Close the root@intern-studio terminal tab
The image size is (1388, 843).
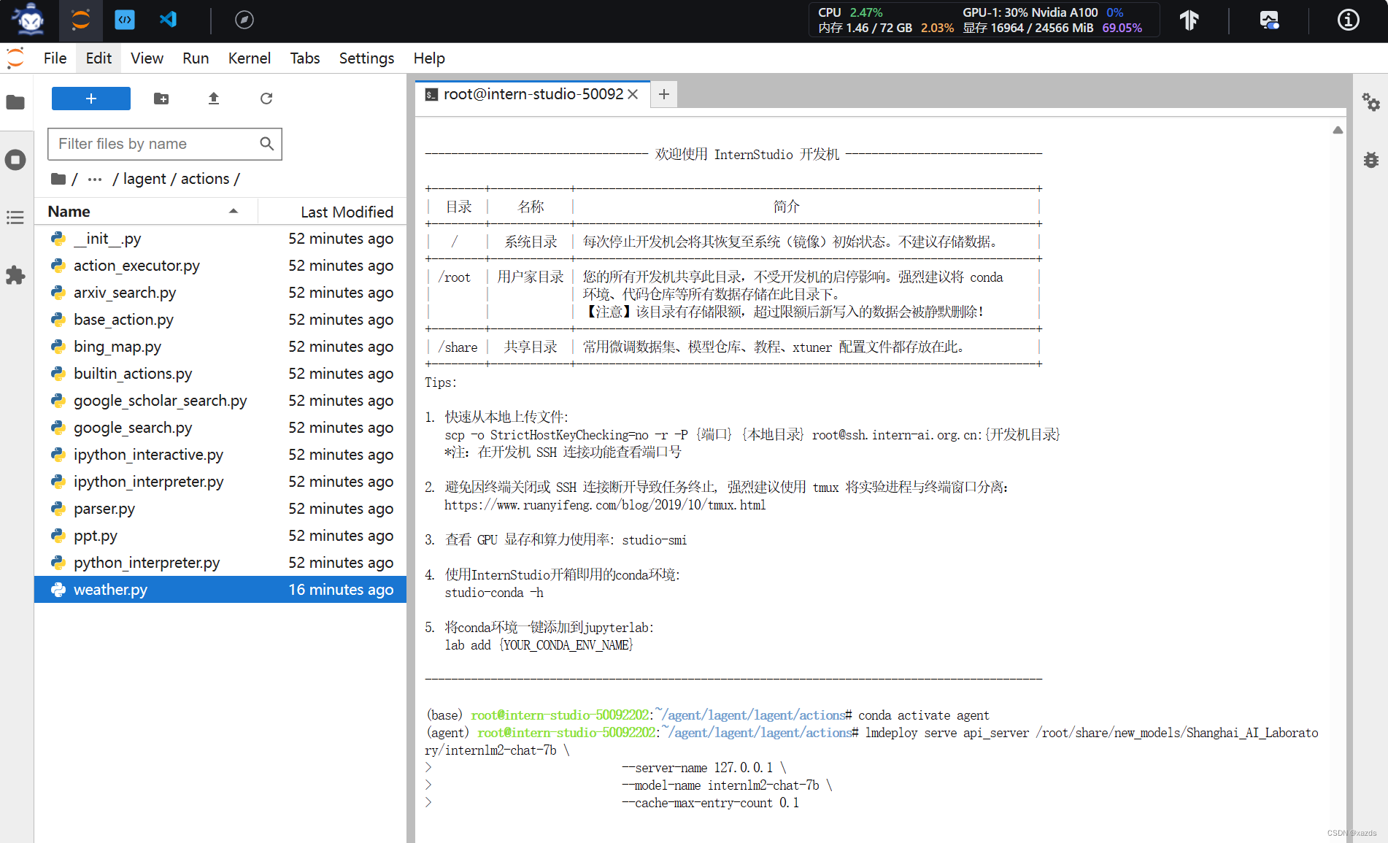tap(633, 94)
